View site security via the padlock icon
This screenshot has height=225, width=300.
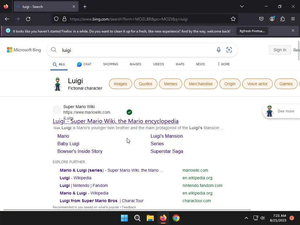64,19
